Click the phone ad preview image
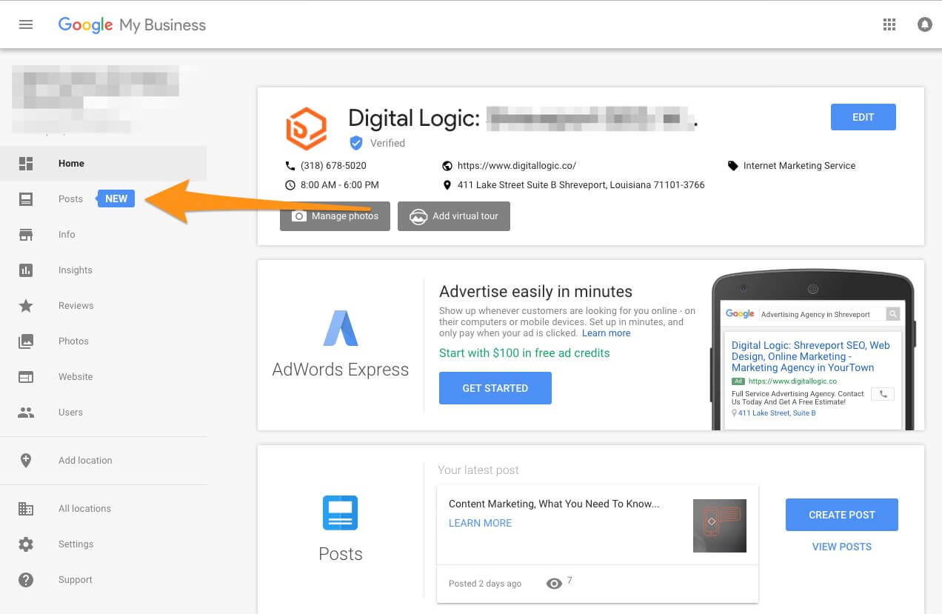 tap(813, 351)
